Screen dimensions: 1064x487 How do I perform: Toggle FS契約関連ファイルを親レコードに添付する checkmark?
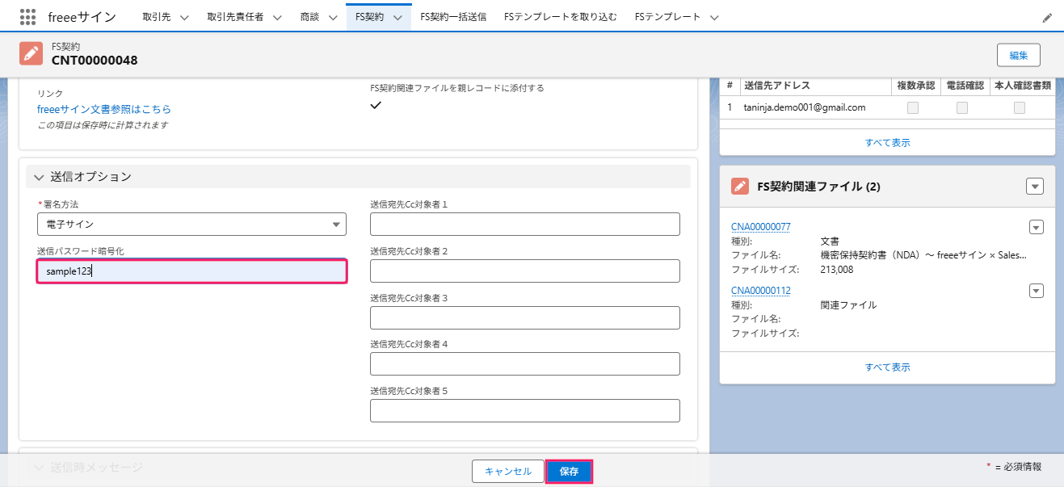click(376, 105)
